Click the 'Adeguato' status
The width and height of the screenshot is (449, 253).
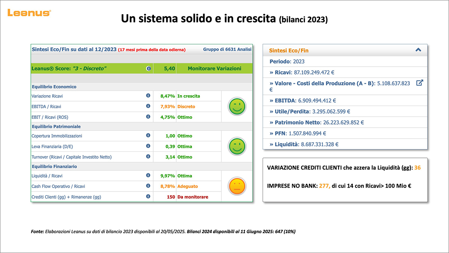coord(188,186)
